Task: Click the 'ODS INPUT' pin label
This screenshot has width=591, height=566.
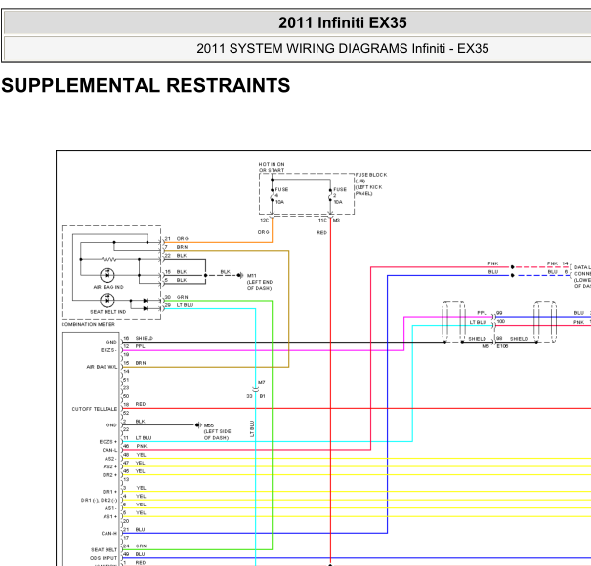Action: click(x=104, y=558)
